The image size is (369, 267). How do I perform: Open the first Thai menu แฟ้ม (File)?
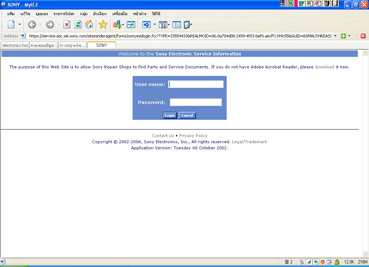(11, 14)
